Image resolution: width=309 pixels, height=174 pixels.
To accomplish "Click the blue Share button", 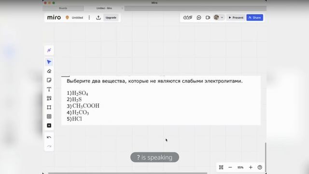I will point(254,17).
